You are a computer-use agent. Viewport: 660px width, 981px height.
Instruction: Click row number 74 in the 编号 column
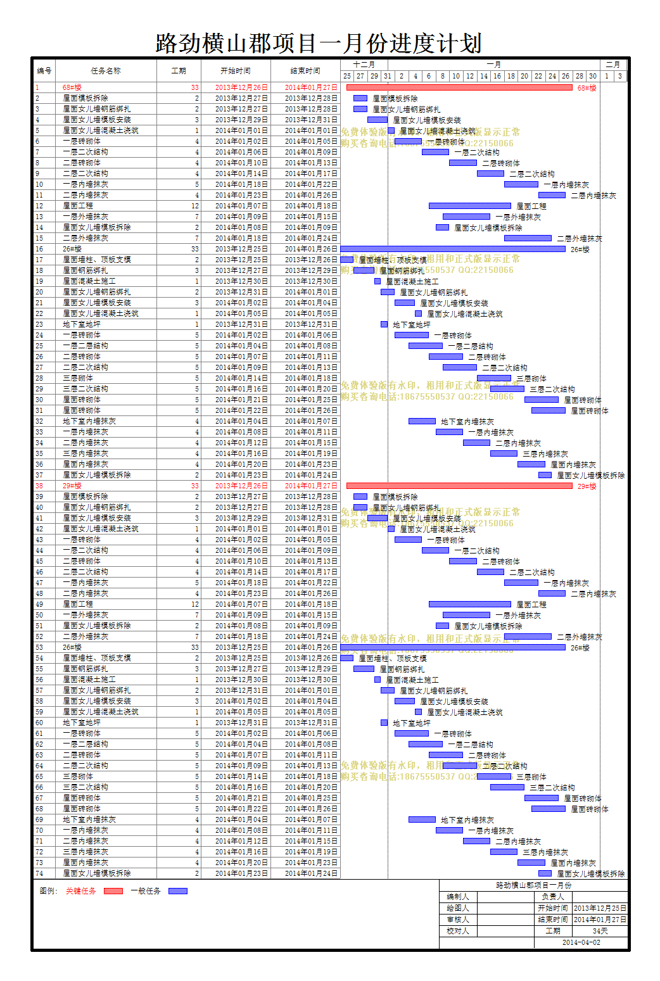39,873
